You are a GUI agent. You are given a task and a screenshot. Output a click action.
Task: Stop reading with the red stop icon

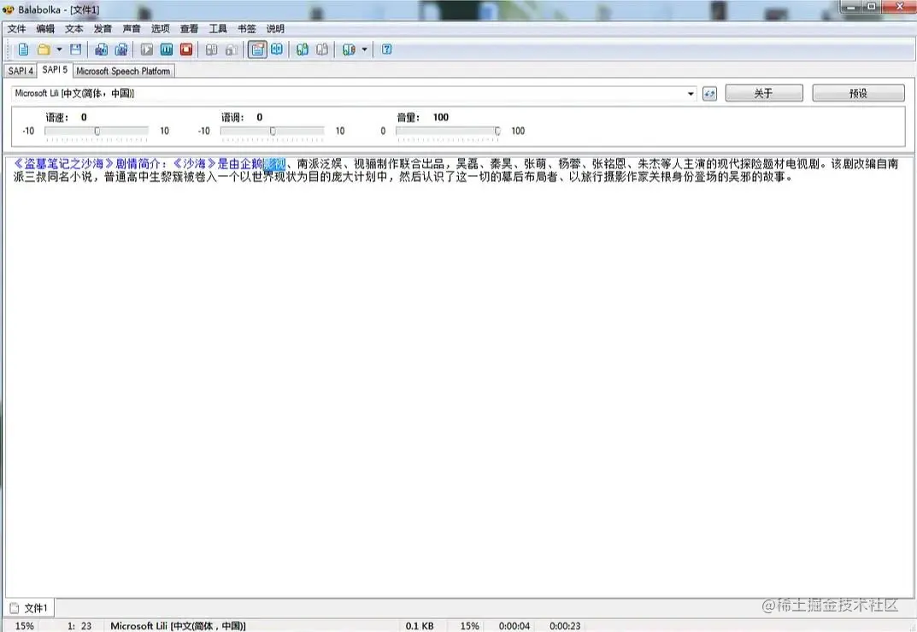tap(186, 50)
